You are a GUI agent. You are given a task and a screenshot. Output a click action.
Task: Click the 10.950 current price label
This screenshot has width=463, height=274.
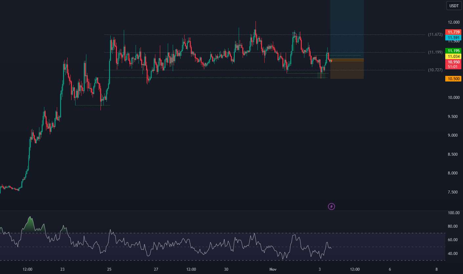pyautogui.click(x=453, y=62)
